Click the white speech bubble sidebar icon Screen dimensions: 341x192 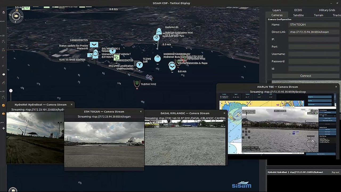click(3, 74)
